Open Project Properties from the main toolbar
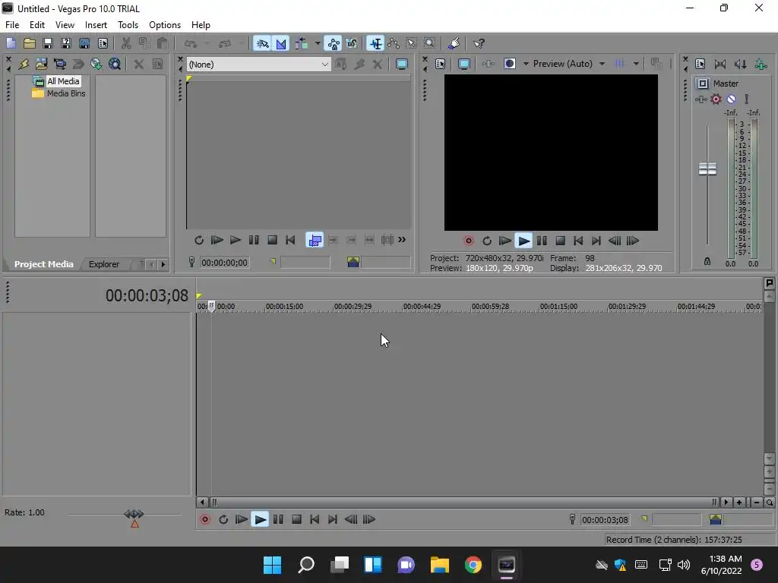Screen dimensions: 778x583 [x=103, y=43]
